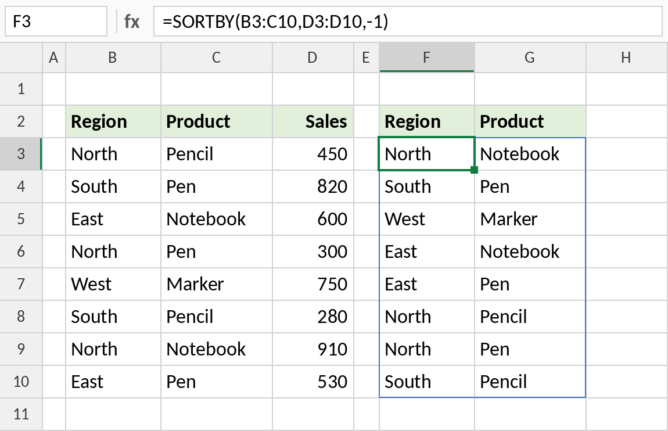Select cell C4 containing Pen
The image size is (668, 431).
(x=217, y=186)
